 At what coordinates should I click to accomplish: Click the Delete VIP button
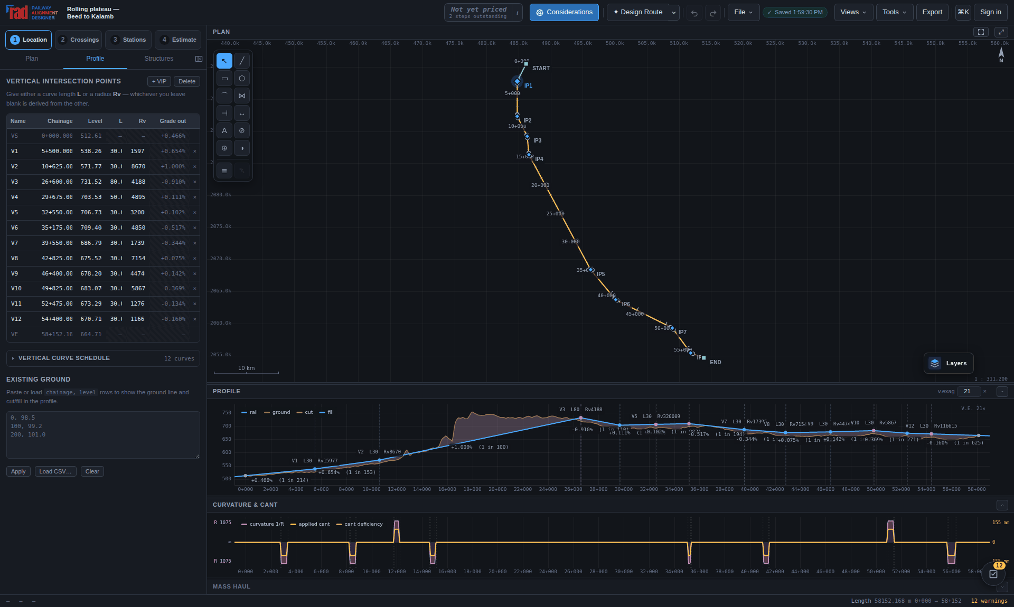pyautogui.click(x=187, y=81)
